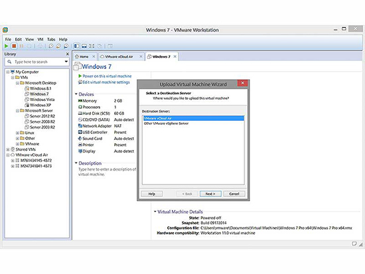This screenshot has width=365, height=274.
Task: Expand the M247341841-4573 node
Action: tap(13, 167)
